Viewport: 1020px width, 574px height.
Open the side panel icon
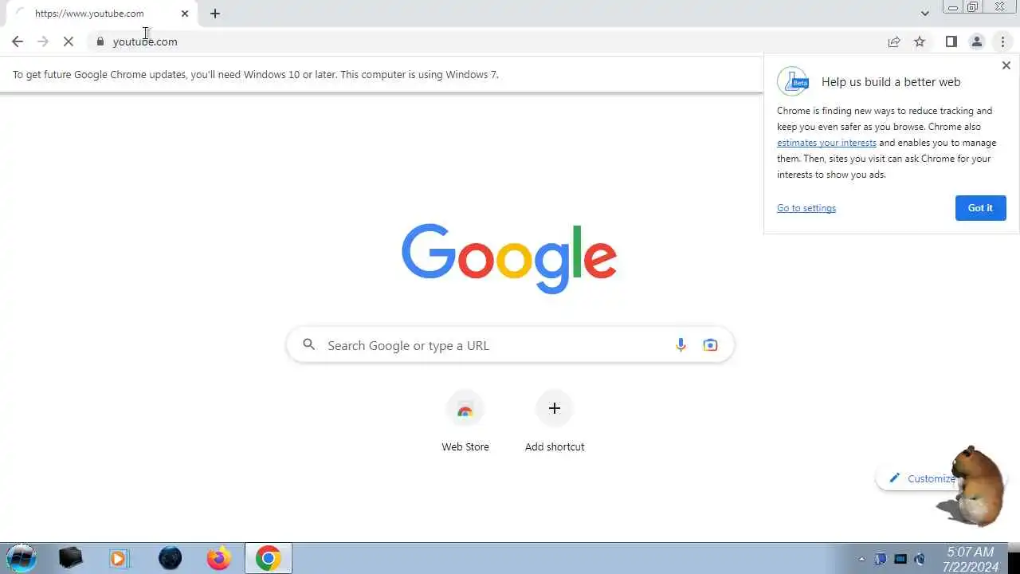[951, 41]
